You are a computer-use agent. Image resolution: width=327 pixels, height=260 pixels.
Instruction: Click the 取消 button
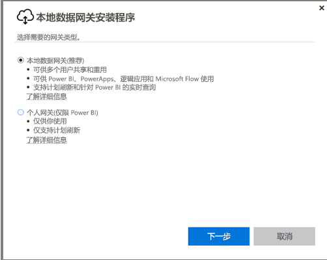(x=284, y=236)
